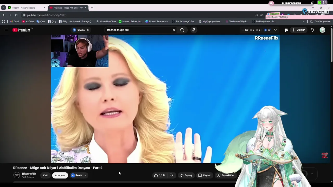The image size is (333, 187).
Task: Clear the search box with X
Action: [x=174, y=30]
